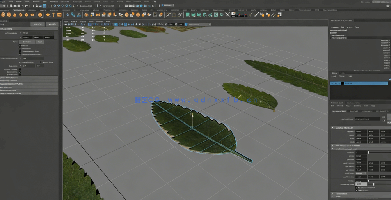Click the pencil-shaped icon on the shelf
The image size is (391, 200).
click(x=168, y=15)
